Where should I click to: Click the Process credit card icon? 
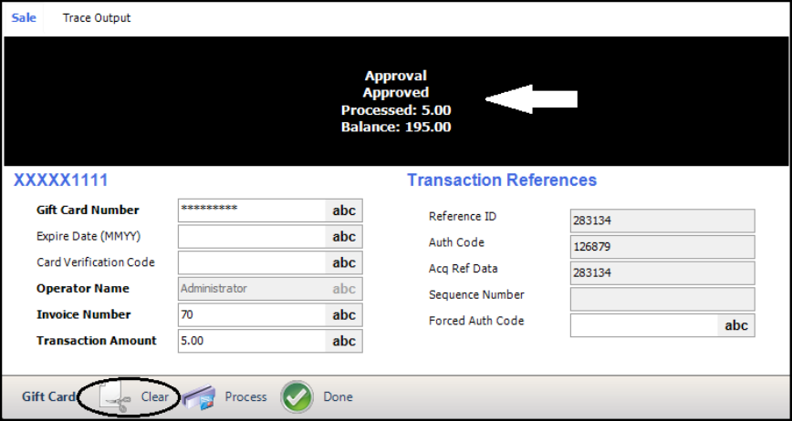(x=199, y=396)
